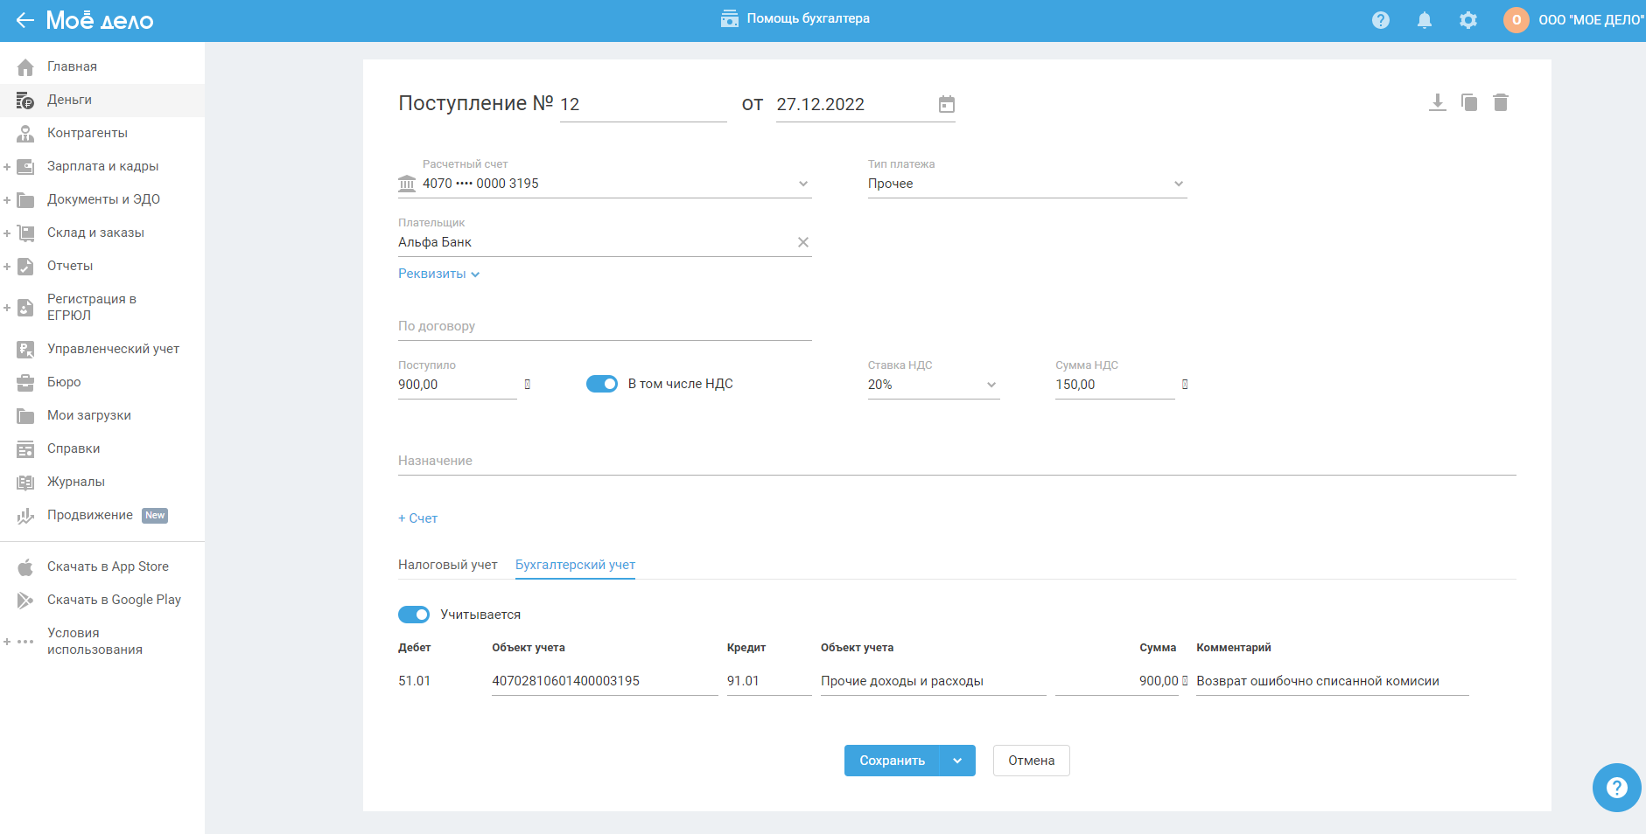Open 'Контрагенты' in the sidebar

pyautogui.click(x=88, y=133)
